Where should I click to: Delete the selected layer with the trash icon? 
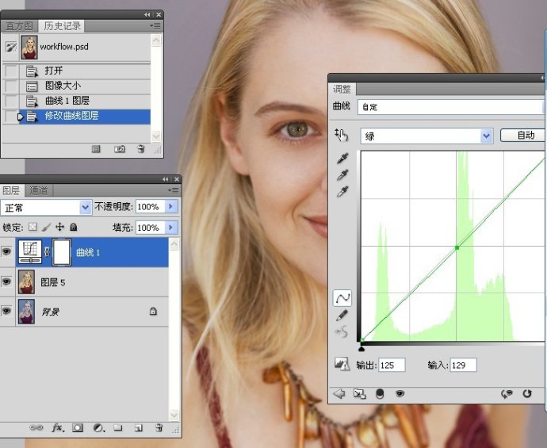click(x=159, y=427)
